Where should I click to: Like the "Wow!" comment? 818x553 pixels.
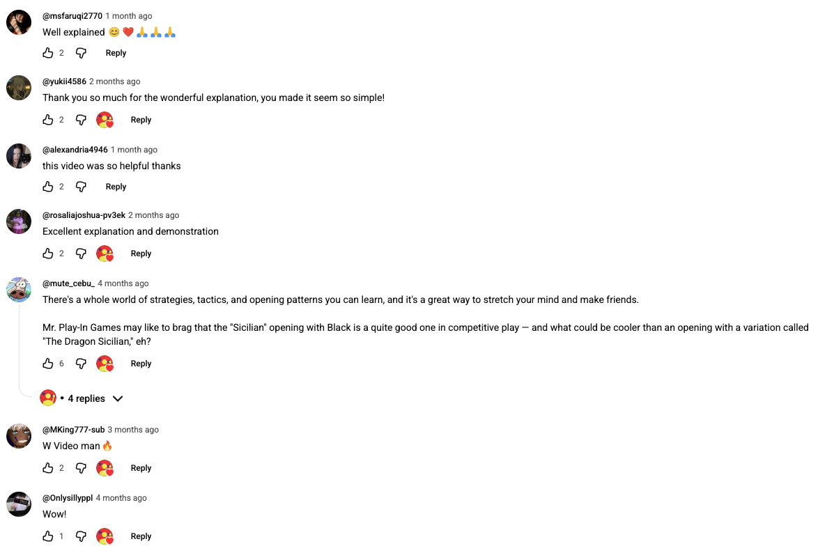pos(48,536)
